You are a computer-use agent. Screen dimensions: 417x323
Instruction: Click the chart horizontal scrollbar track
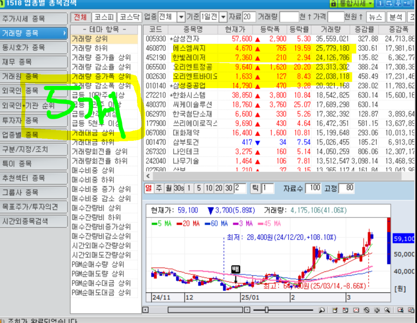[205, 310]
